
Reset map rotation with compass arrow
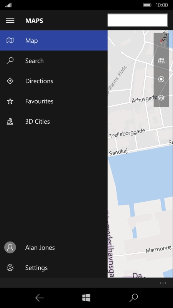point(161,41)
